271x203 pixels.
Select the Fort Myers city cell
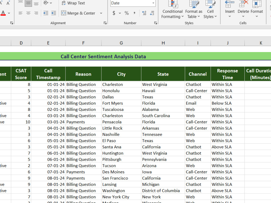pos(121,103)
